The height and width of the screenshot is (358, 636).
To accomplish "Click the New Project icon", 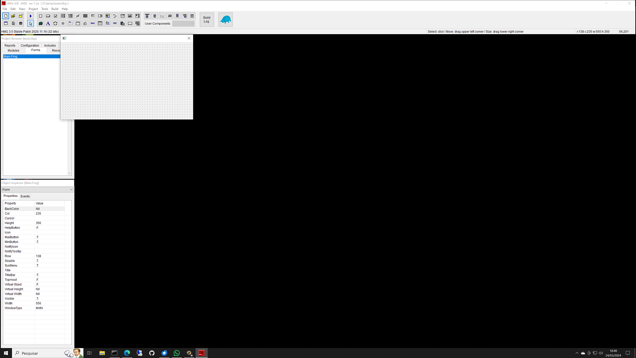I will coord(6,16).
